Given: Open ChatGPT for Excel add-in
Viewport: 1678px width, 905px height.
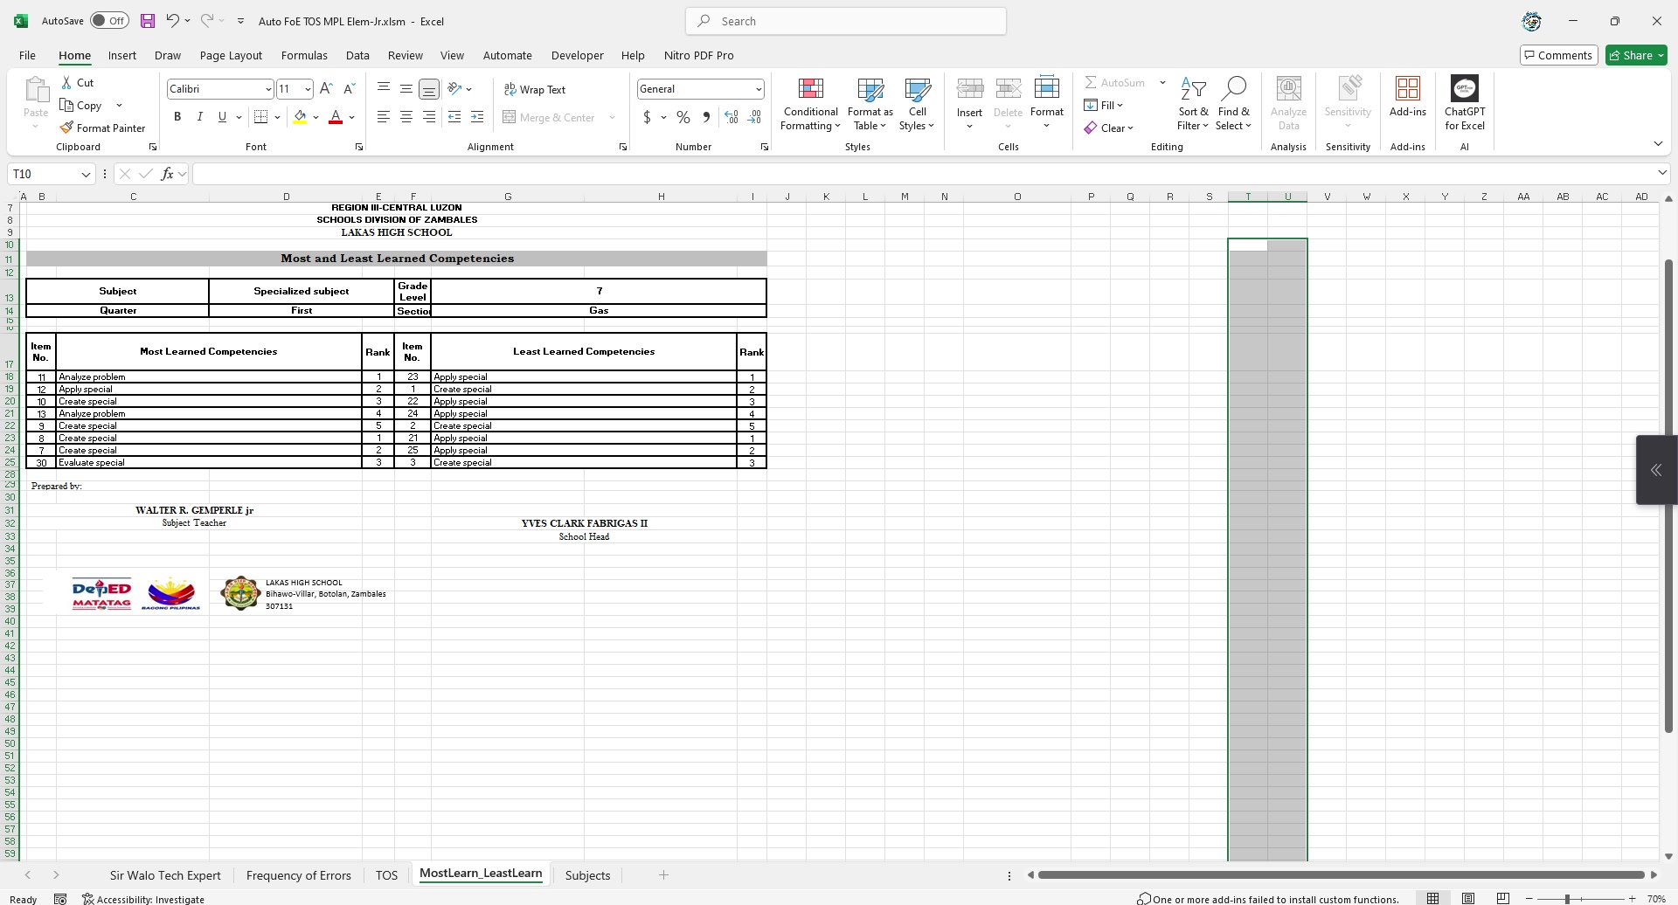Looking at the screenshot, I should coord(1465,103).
